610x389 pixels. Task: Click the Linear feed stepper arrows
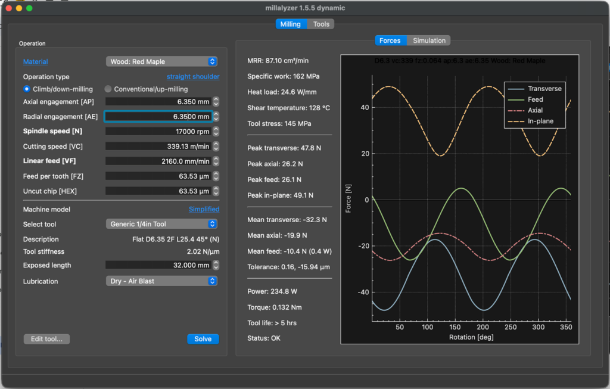[216, 161]
